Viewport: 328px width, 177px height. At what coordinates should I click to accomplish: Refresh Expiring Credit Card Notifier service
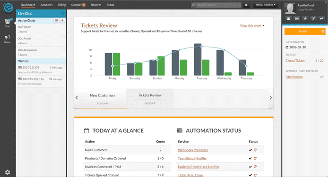click(x=255, y=167)
